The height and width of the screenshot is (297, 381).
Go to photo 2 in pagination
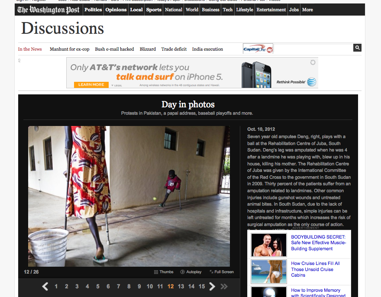pos(67,287)
